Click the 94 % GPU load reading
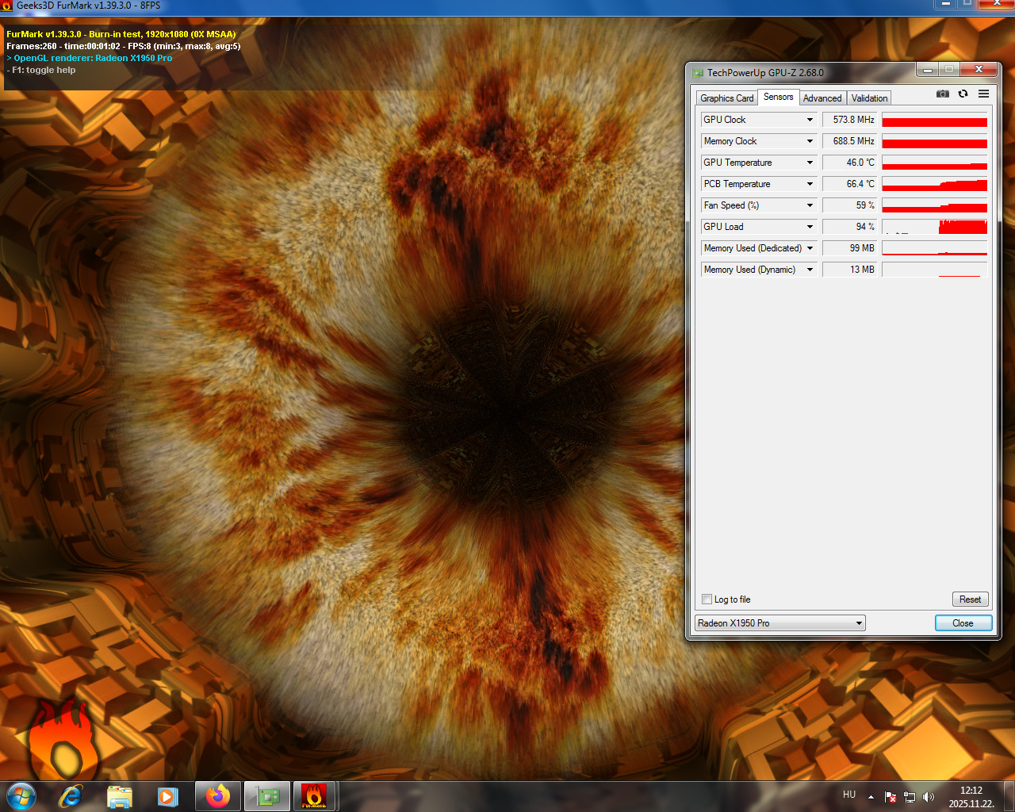The image size is (1015, 812). (849, 227)
